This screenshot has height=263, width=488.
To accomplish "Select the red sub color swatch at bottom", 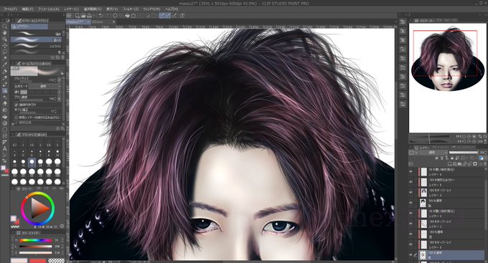I will click(37, 261).
